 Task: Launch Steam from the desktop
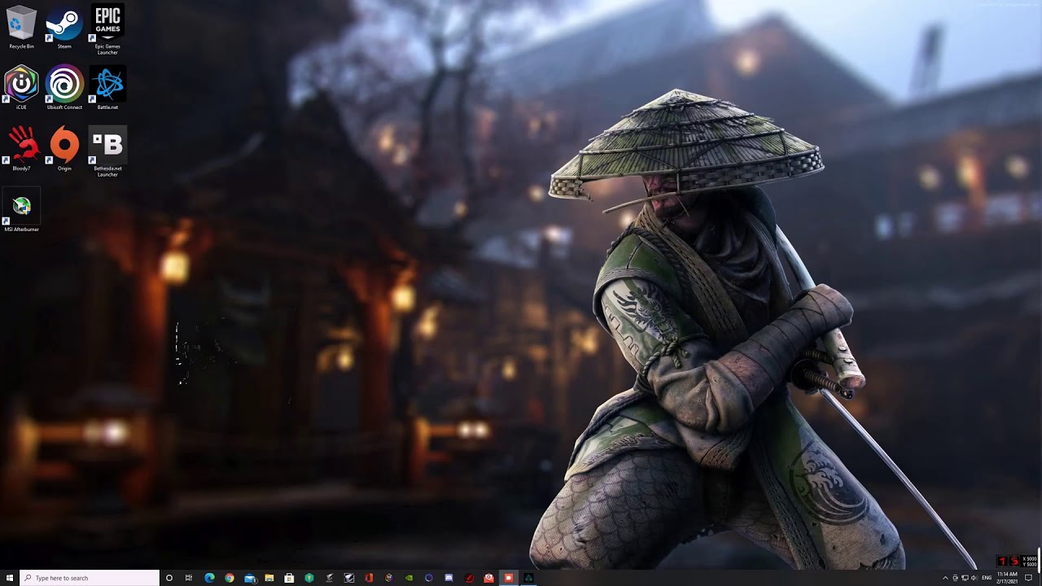point(64,27)
